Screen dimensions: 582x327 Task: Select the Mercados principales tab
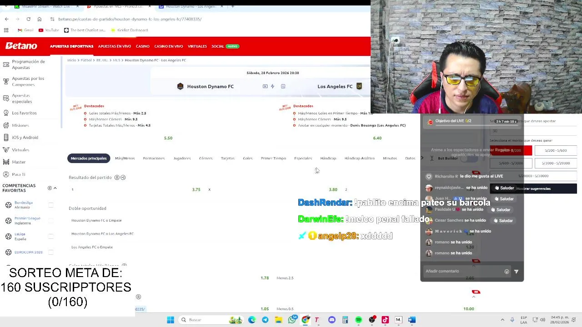(89, 158)
